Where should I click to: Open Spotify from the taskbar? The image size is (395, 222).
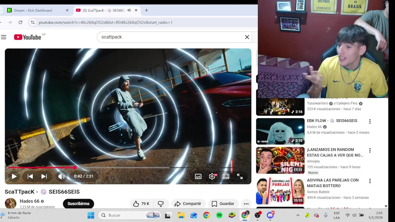pos(219,215)
